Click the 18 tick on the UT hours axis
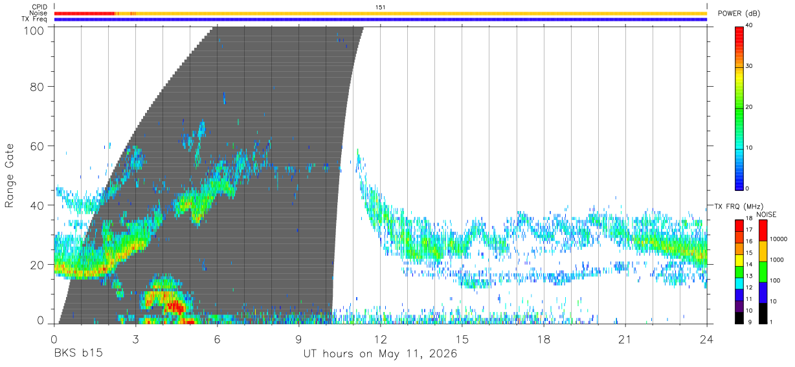Viewport: 795px width, 367px height. click(544, 339)
